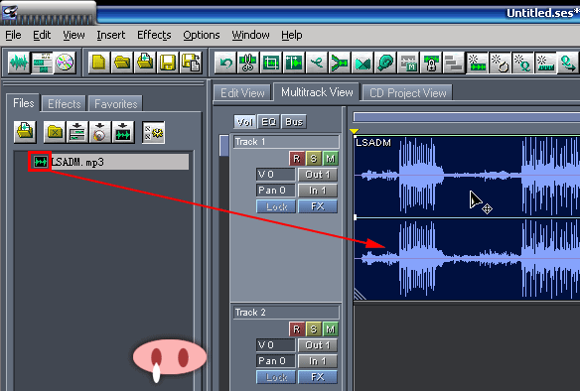Create a new session file
This screenshot has width=580, height=391.
tap(98, 63)
